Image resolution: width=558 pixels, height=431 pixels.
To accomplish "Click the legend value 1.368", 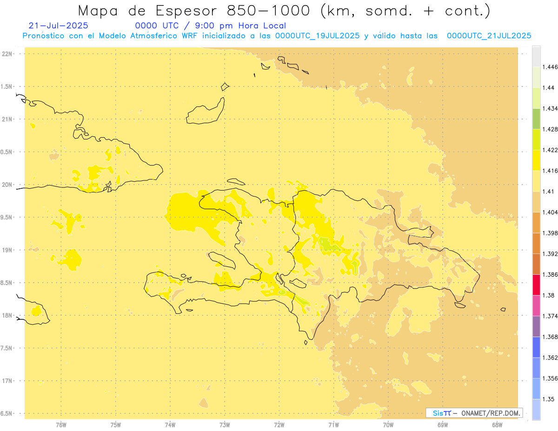I will [551, 337].
